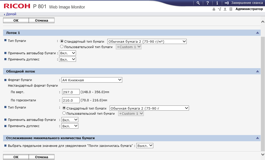The image size is (265, 160).
Task: Click the 'Нестандартный формат бумаги' label
Action: pos(33,85)
